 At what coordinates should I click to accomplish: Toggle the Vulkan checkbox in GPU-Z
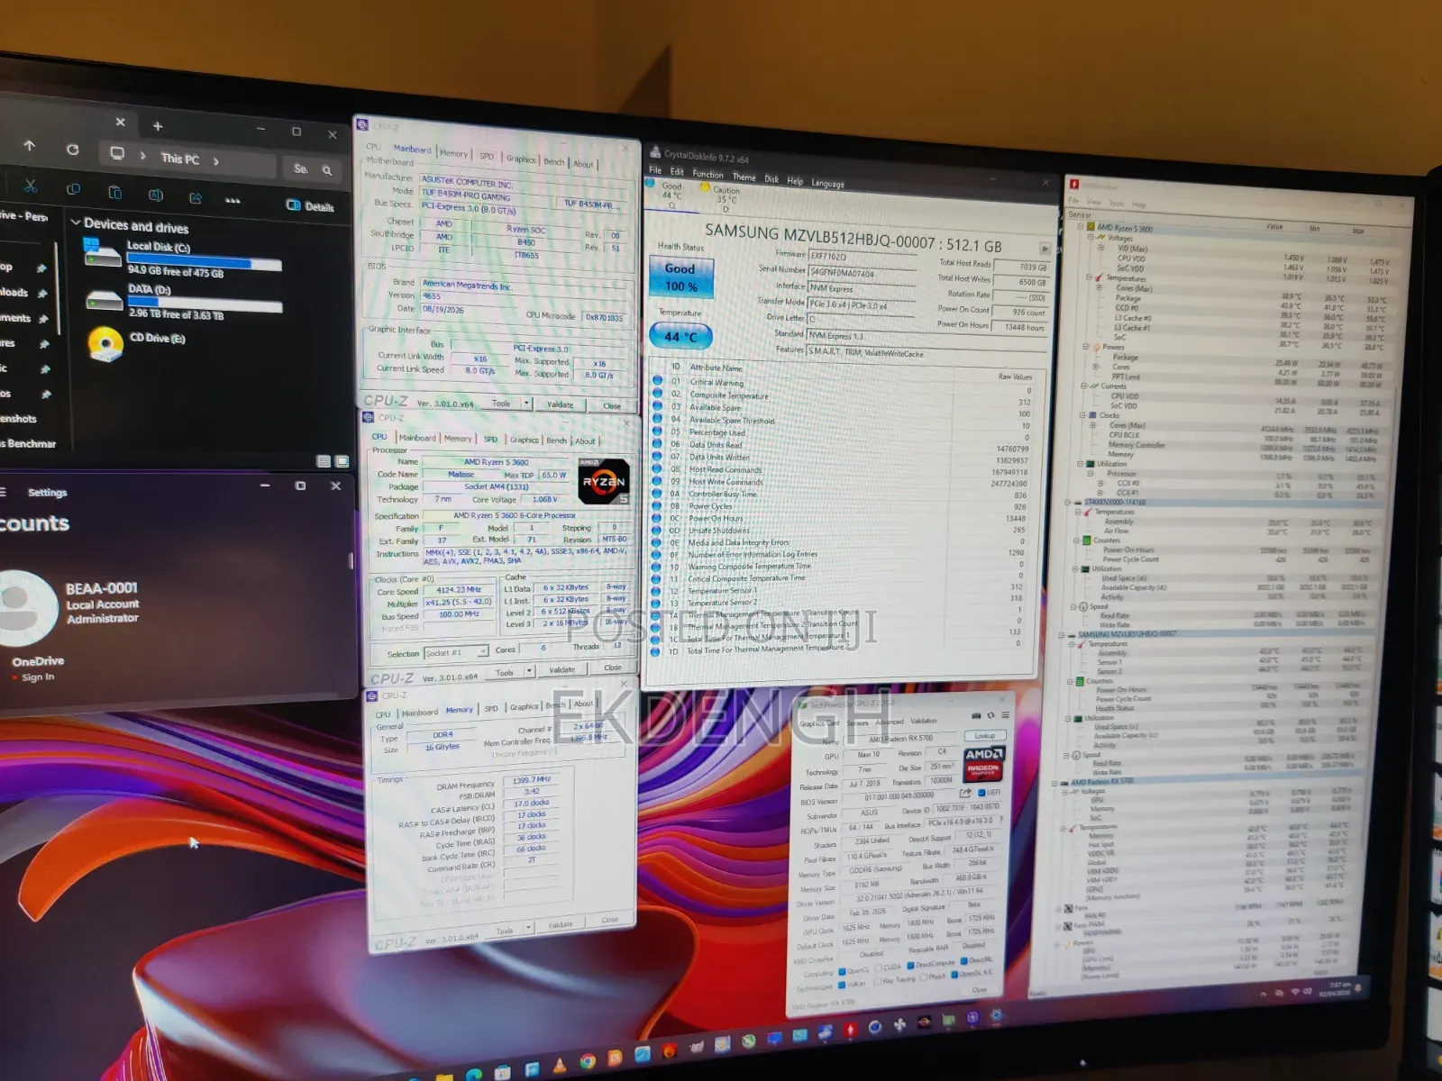(x=842, y=985)
